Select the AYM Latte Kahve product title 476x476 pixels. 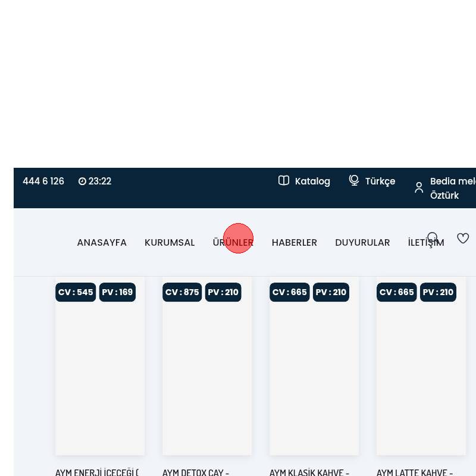coord(415,472)
